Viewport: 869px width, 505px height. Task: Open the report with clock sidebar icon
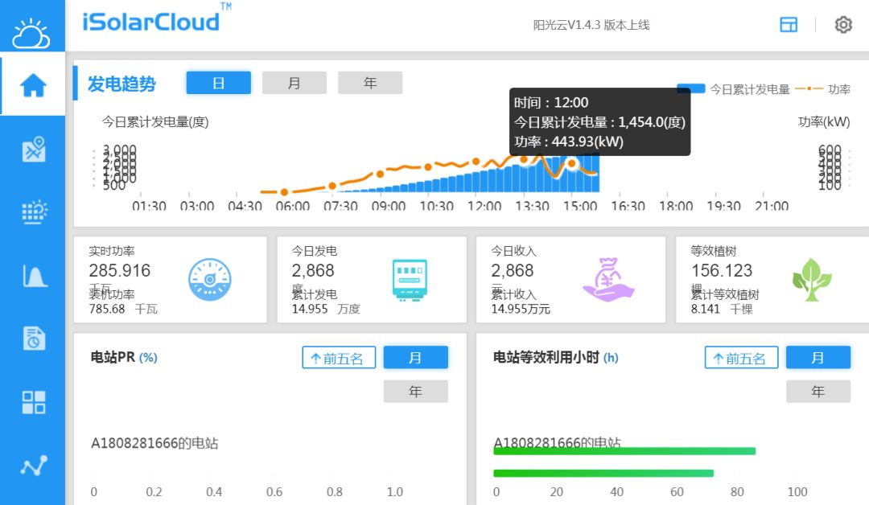(x=34, y=339)
